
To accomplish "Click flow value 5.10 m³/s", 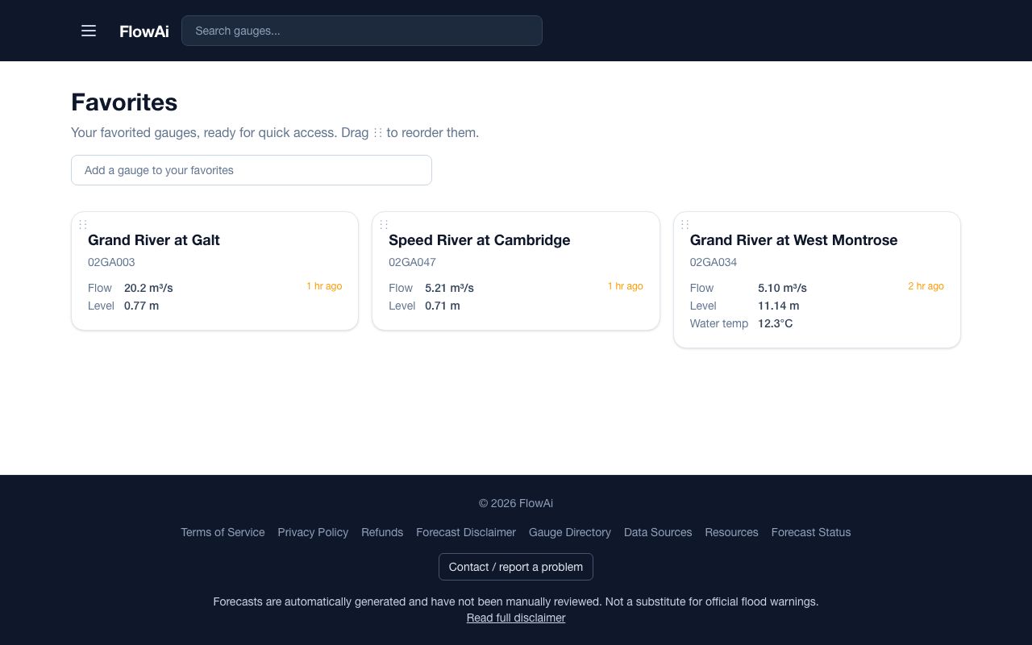I will tap(782, 288).
